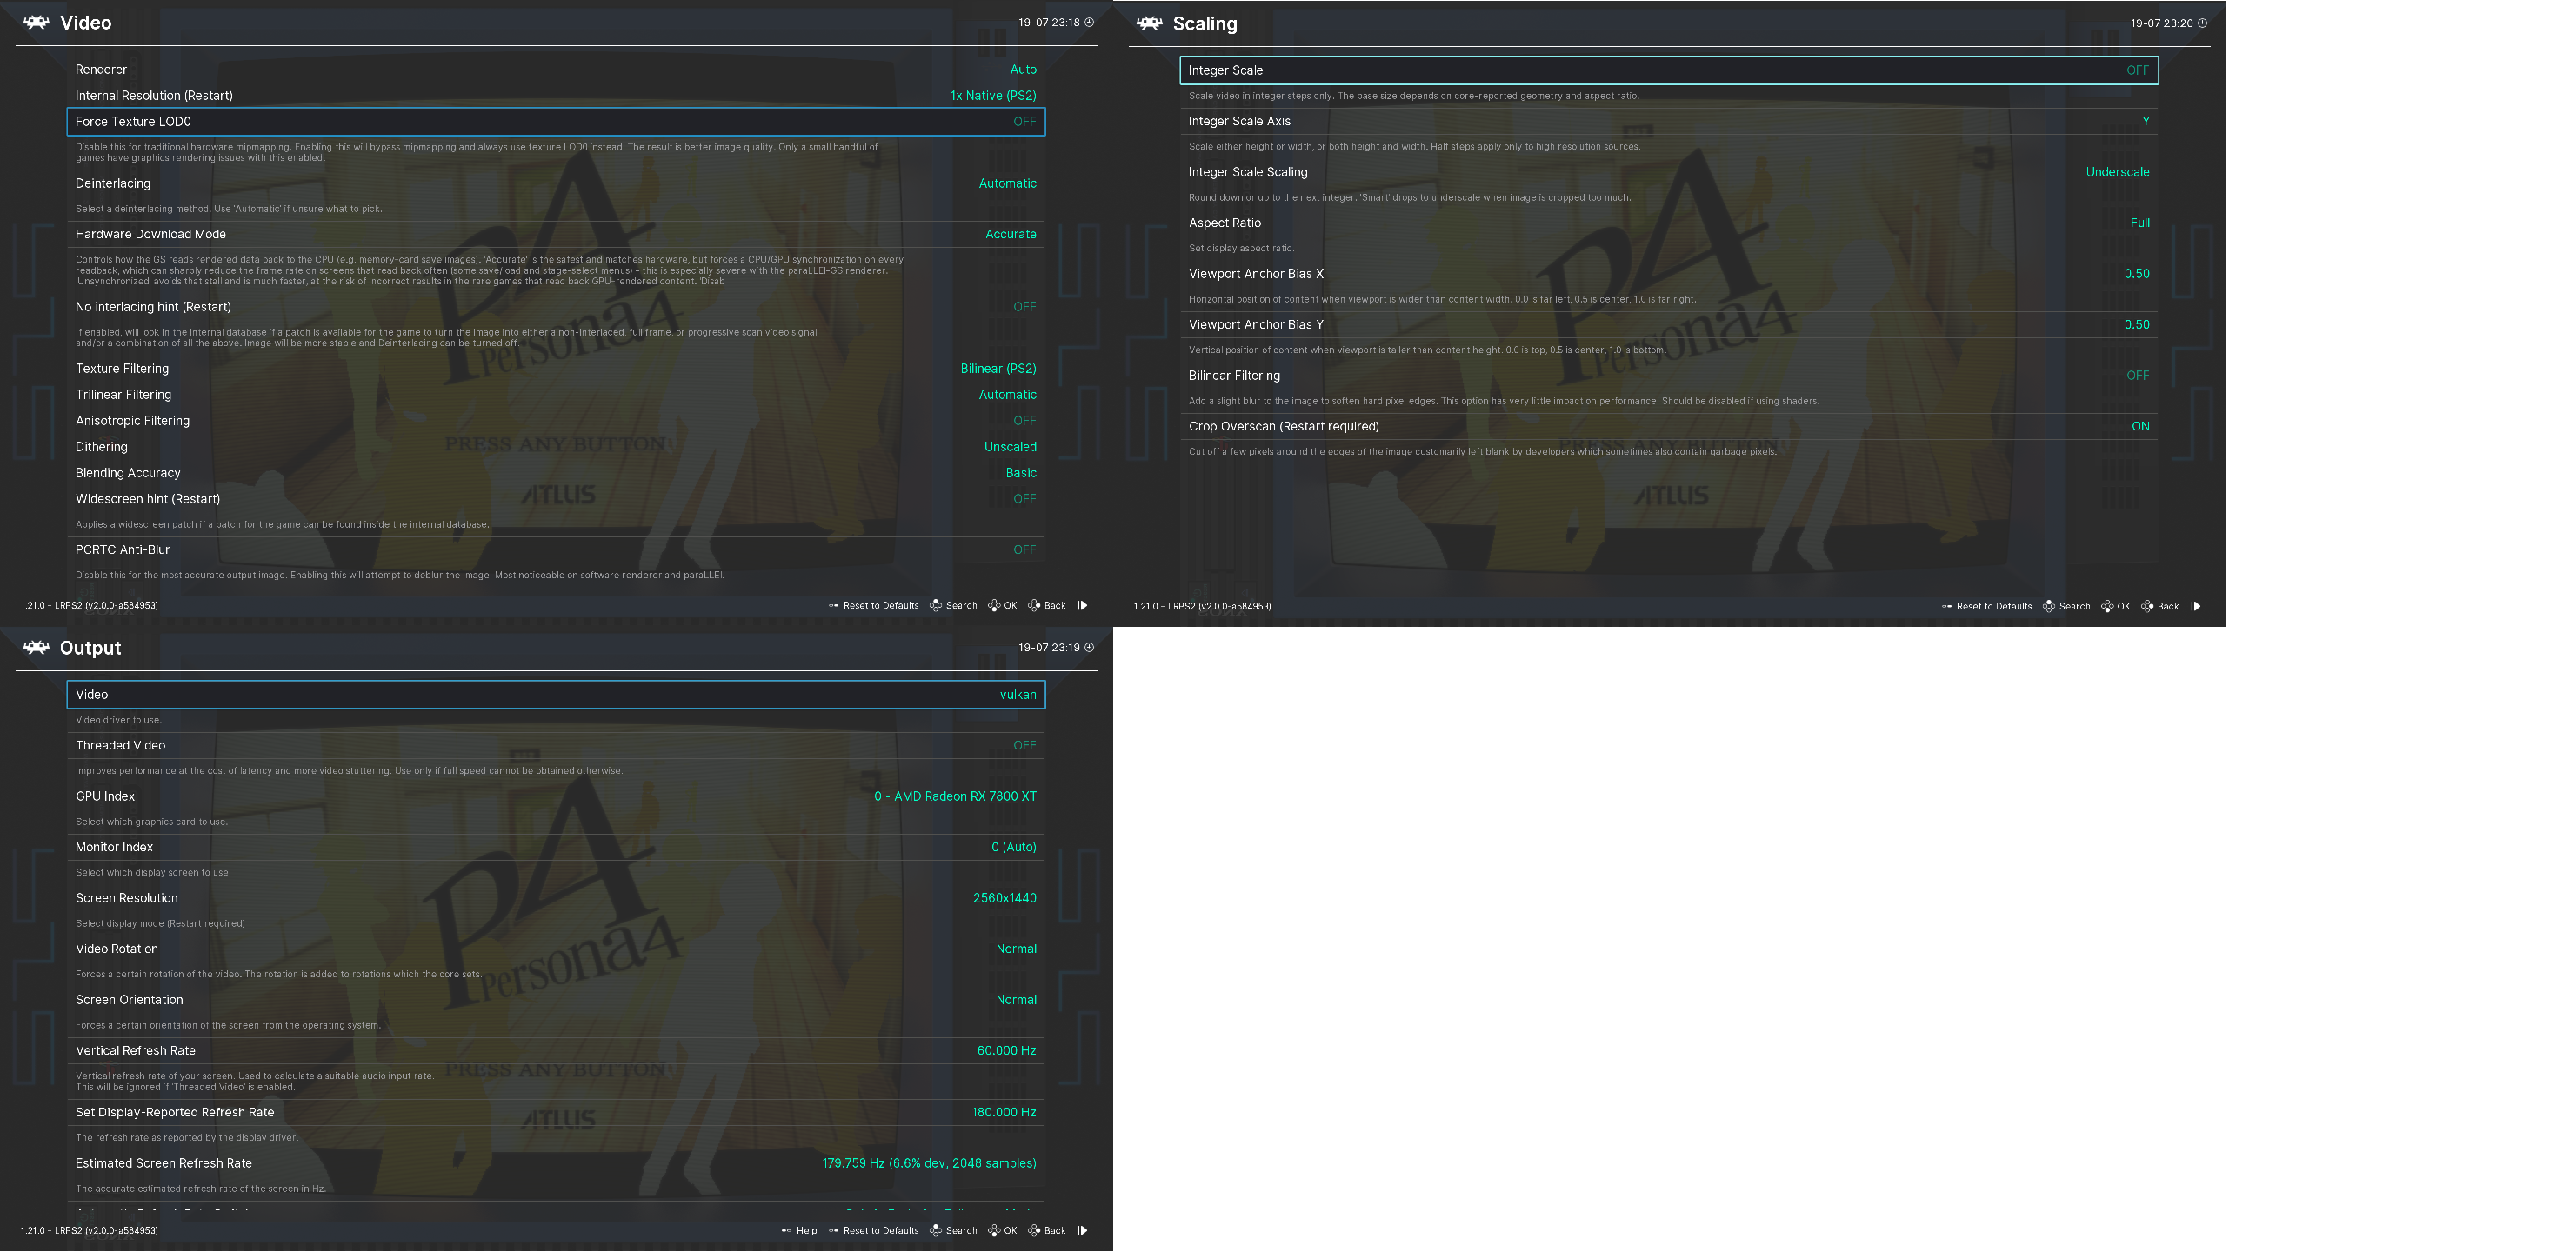Toggle PCRTC Anti-Blur in Video settings
Image resolution: width=2576 pixels, height=1252 pixels.
556,550
